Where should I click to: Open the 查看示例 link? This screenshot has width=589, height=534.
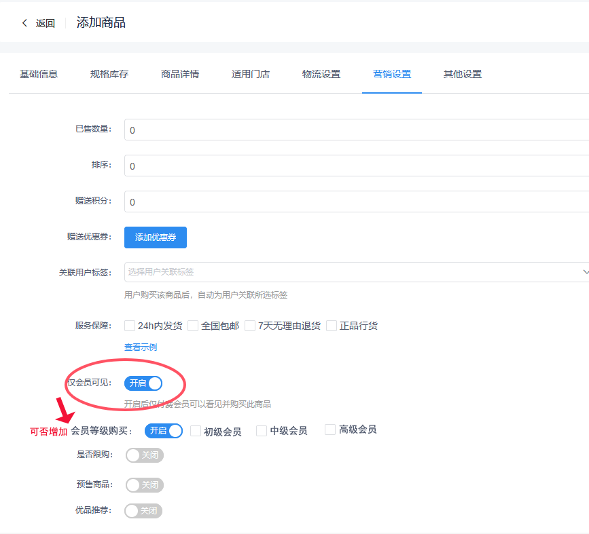pos(141,347)
